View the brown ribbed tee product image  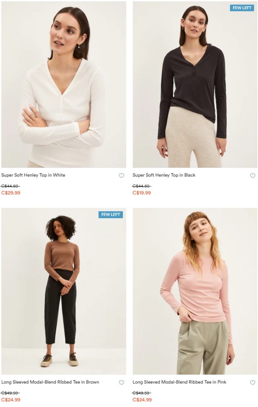pyautogui.click(x=64, y=291)
